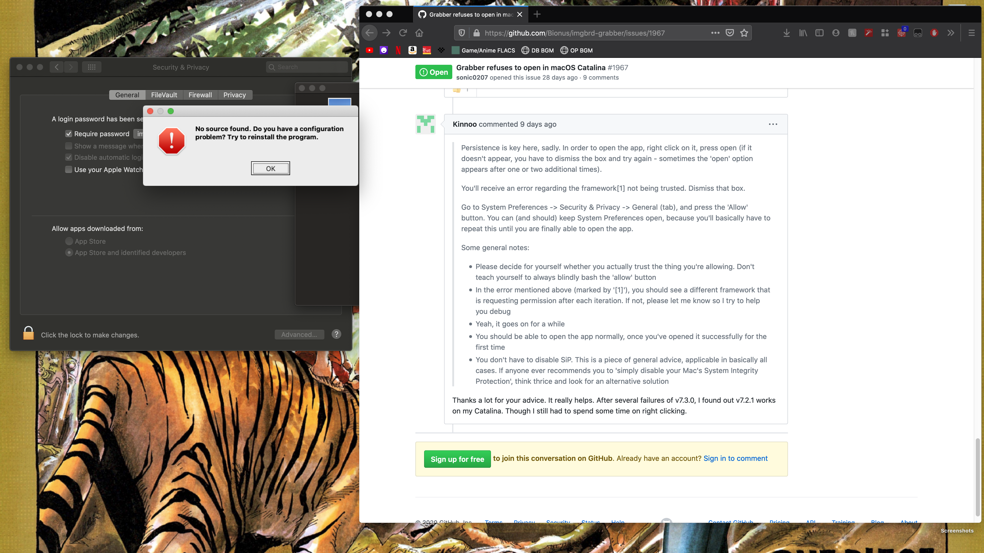984x553 pixels.
Task: Open Firefox account panel
Action: (x=836, y=33)
